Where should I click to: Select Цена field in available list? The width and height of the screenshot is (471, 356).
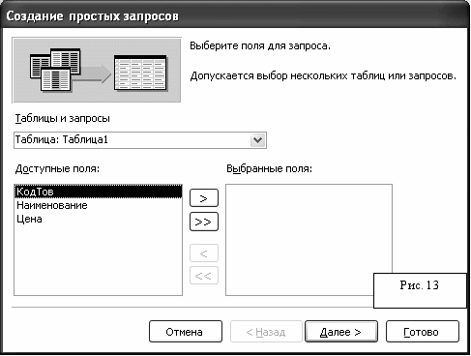pos(29,219)
